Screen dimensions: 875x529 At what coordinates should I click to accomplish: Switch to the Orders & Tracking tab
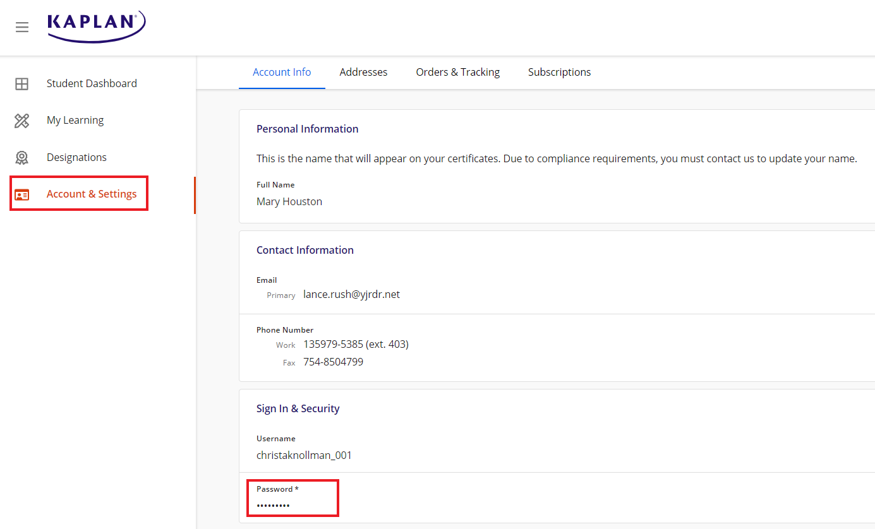457,72
